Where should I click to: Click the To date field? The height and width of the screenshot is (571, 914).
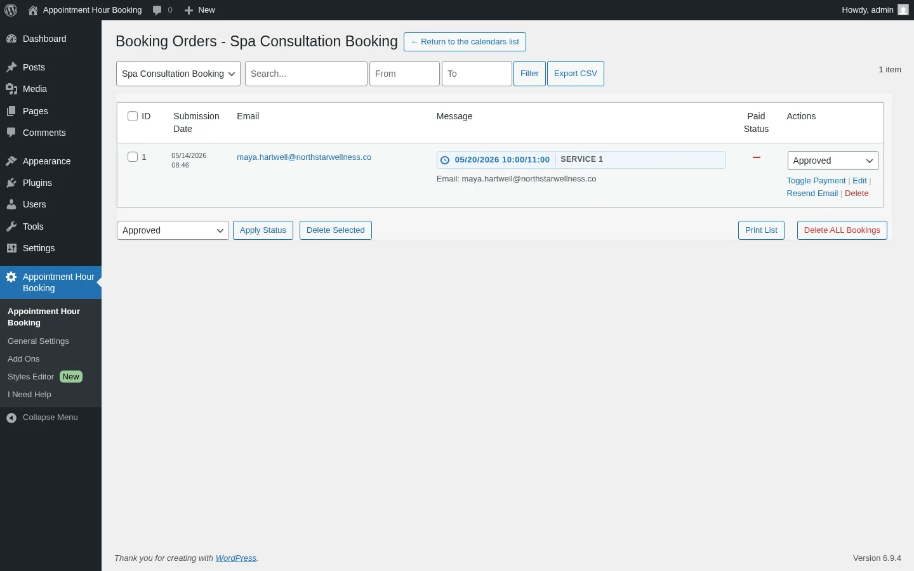pyautogui.click(x=477, y=74)
